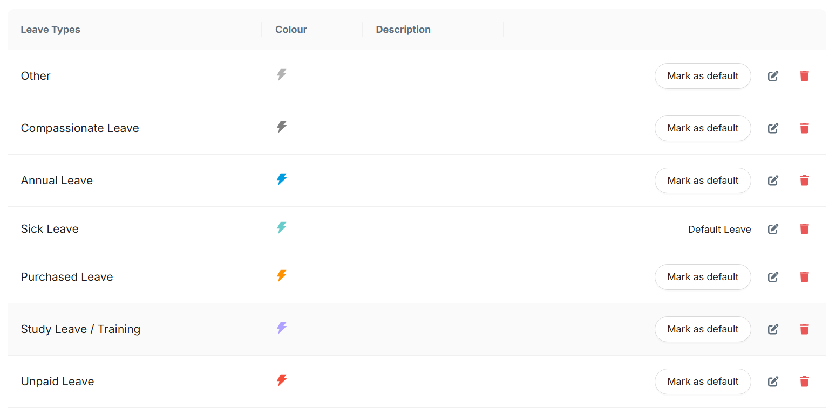Click the pencil icon for Sick Leave
Screen dimensions: 836x409
(x=773, y=229)
